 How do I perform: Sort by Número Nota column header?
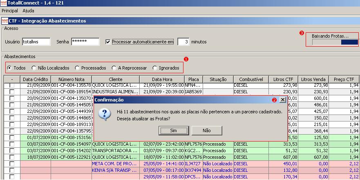point(72,79)
